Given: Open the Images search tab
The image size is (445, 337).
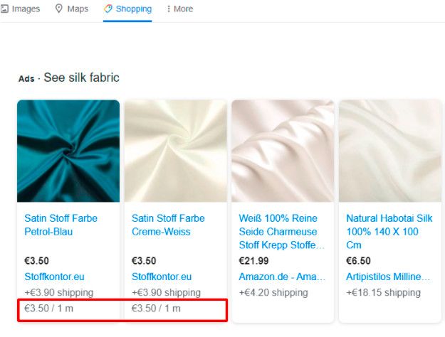Looking at the screenshot, I should 25,9.
